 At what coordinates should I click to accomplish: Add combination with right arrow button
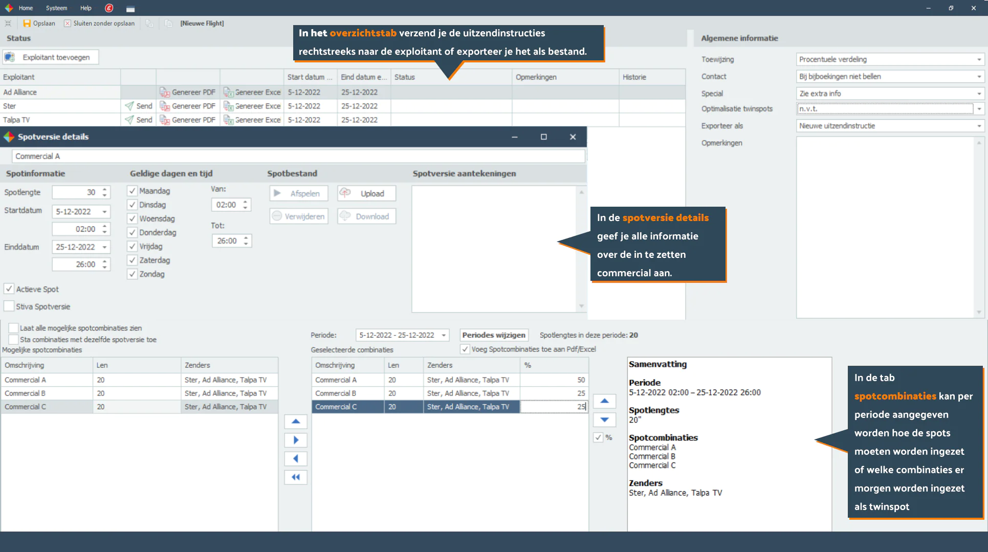click(x=296, y=440)
